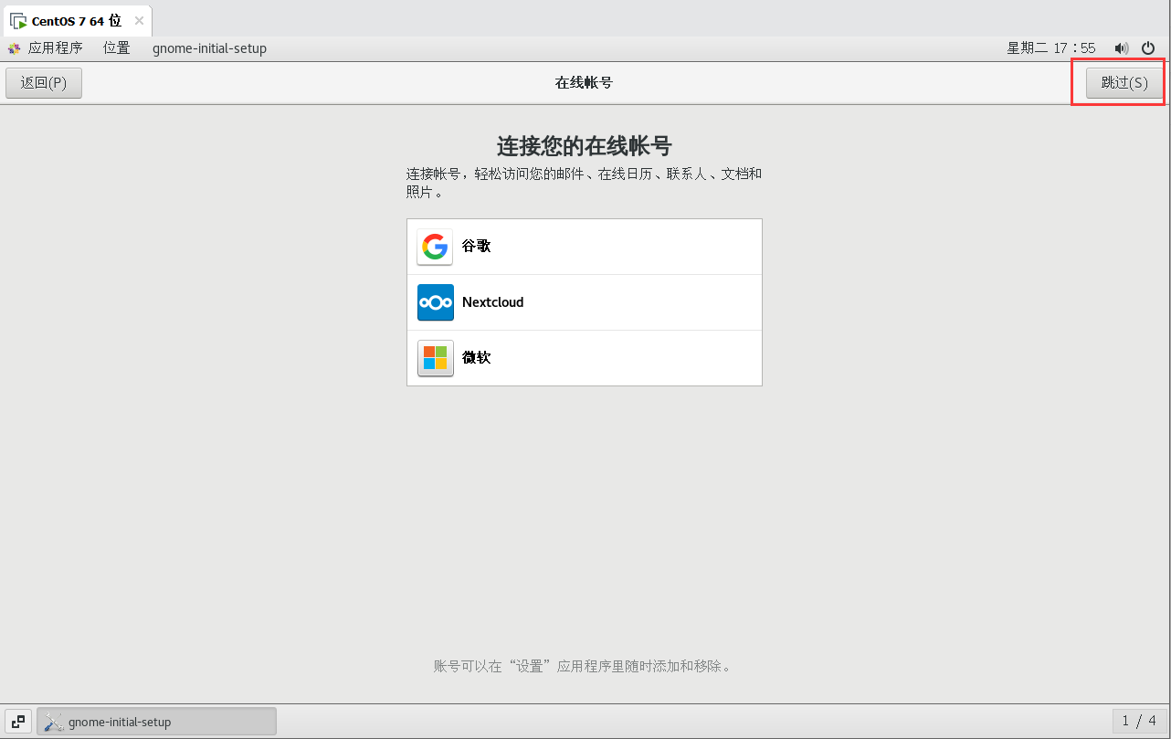Image resolution: width=1171 pixels, height=739 pixels.
Task: Click the clock 星期二 17:55
Action: tap(1050, 48)
